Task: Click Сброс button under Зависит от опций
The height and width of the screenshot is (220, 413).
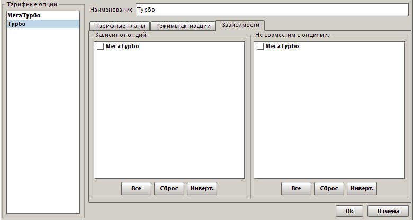Action: (x=169, y=188)
